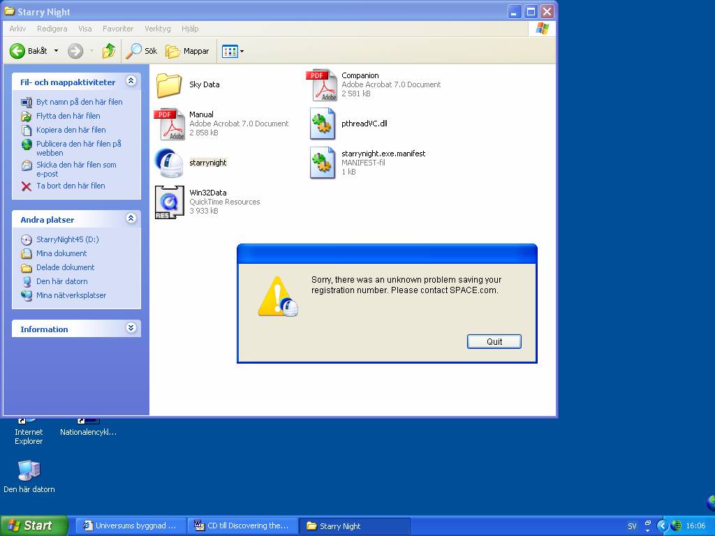Click the file name text pthreadVC.dll

tap(364, 124)
